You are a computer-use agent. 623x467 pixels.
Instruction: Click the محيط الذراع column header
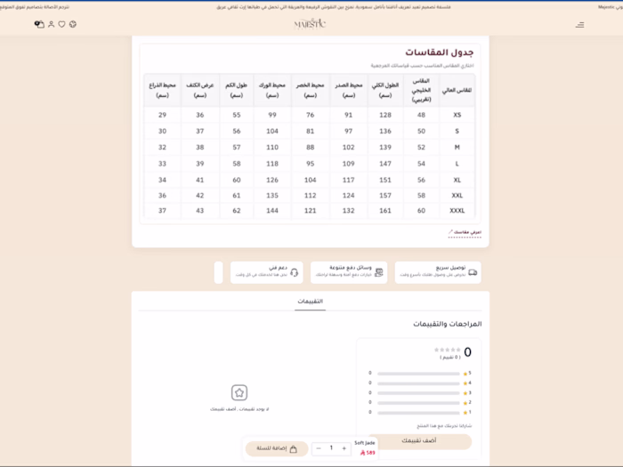tap(162, 90)
